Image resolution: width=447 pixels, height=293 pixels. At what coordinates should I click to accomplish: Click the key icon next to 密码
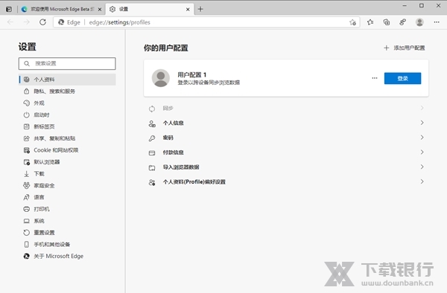pos(152,138)
